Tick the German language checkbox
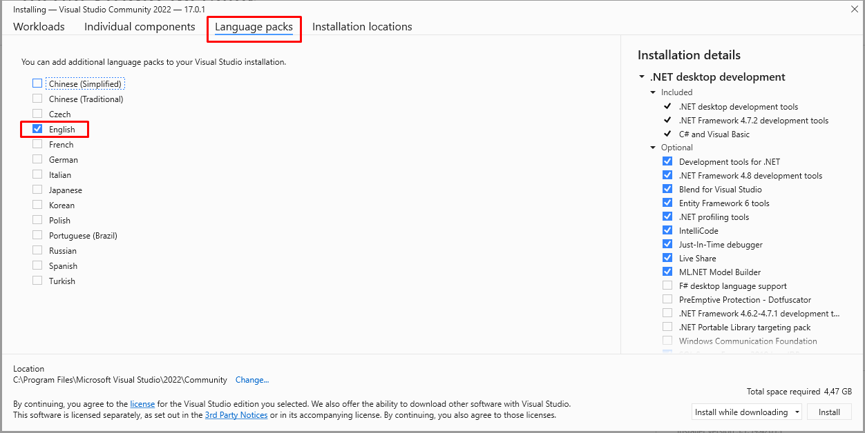865x433 pixels. click(x=37, y=159)
